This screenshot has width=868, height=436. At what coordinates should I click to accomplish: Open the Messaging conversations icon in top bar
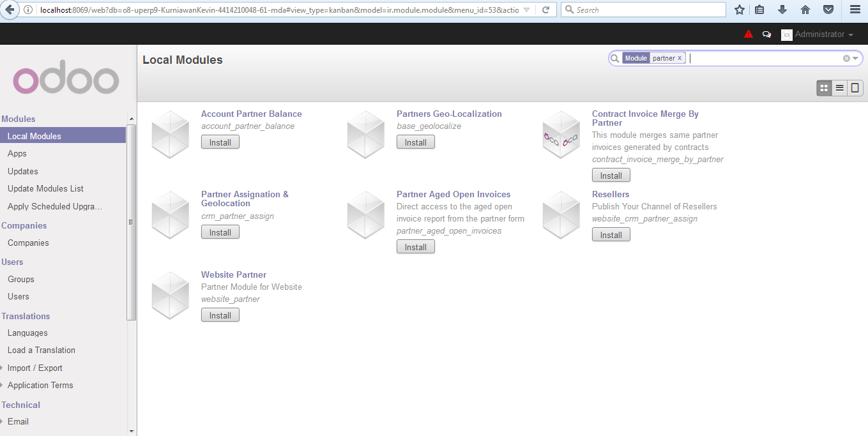pyautogui.click(x=766, y=34)
